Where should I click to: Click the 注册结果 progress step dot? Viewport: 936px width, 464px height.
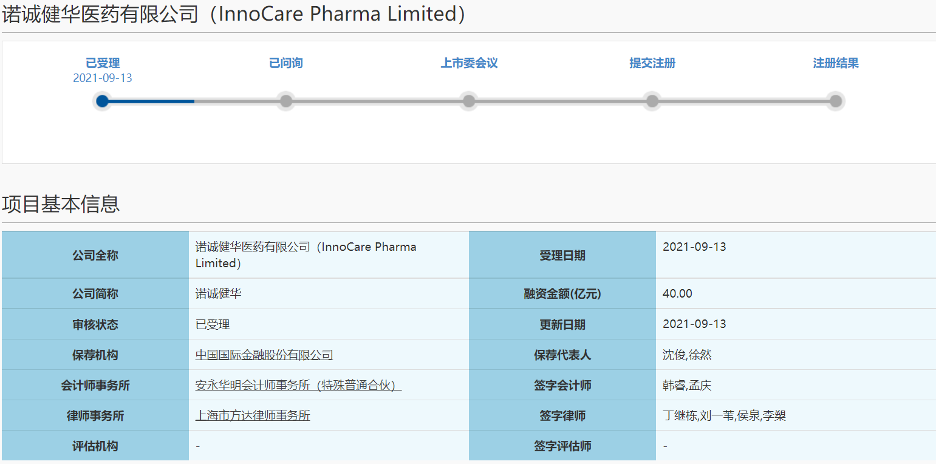(836, 101)
